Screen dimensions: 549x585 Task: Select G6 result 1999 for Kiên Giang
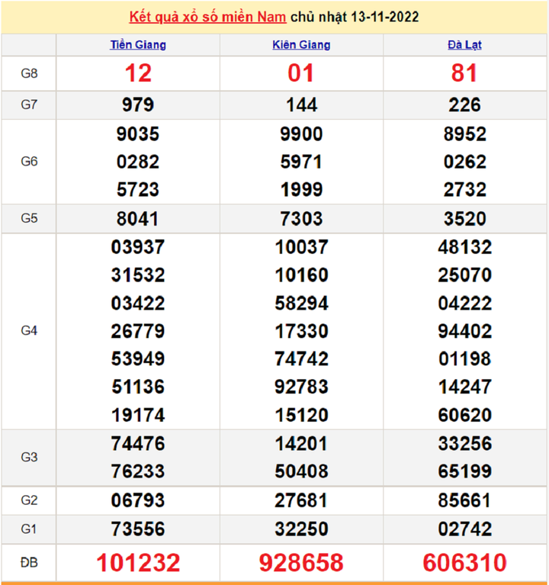click(301, 189)
